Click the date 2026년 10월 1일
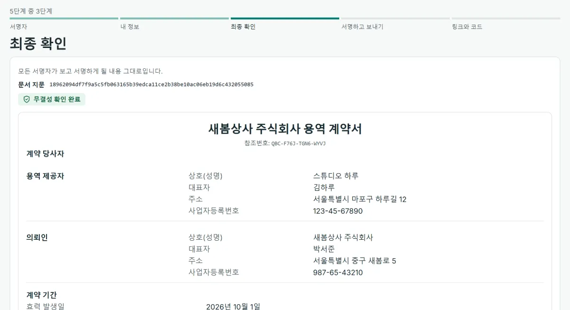Screen dimensions: 570x310 tap(233, 306)
